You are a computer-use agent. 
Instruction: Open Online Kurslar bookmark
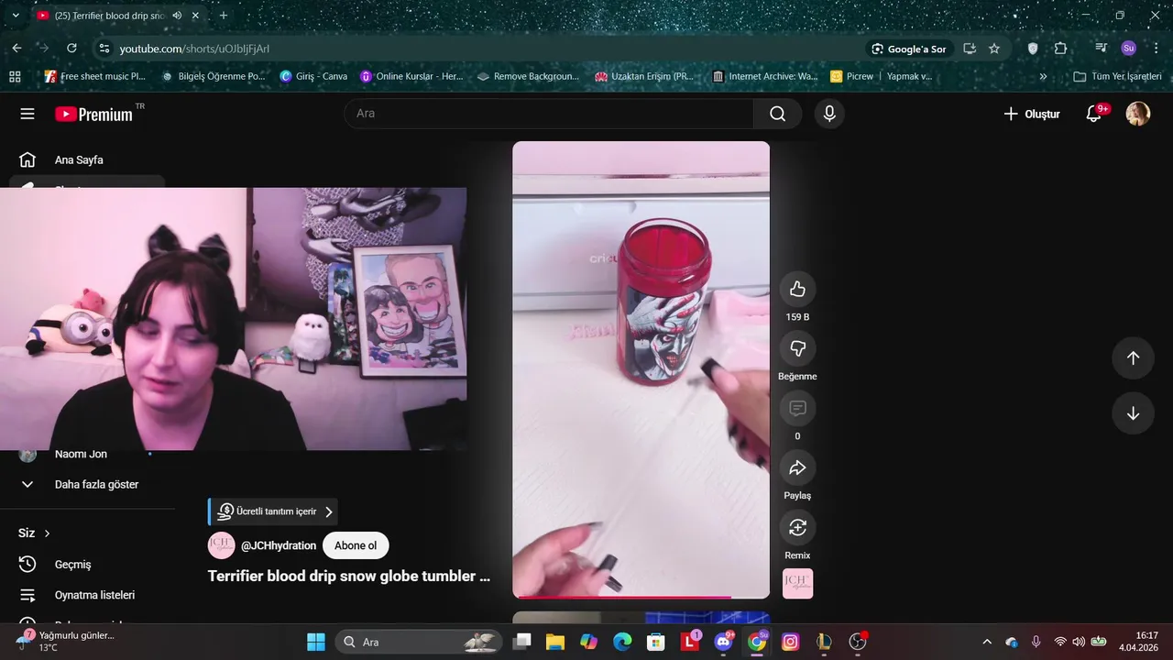(x=411, y=76)
